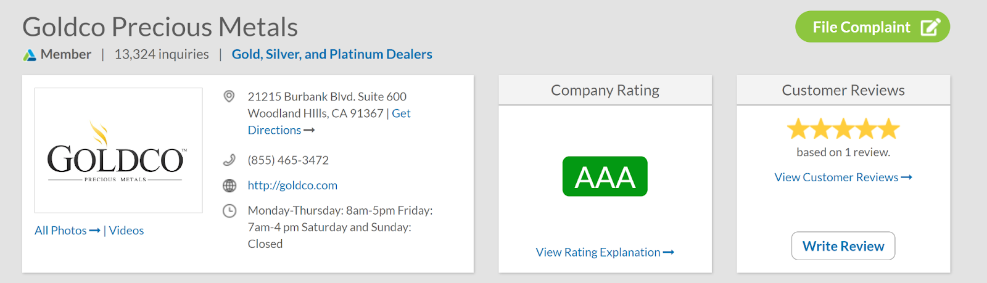Click the address line 21215 Burbank Blvd. Suite 600
This screenshot has width=987, height=283.
[x=327, y=97]
